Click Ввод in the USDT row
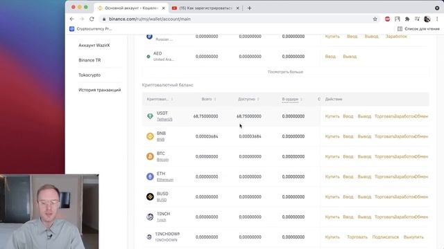 (x=348, y=116)
